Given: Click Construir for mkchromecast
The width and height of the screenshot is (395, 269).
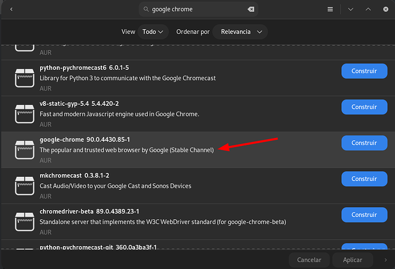Looking at the screenshot, I should coord(364,179).
